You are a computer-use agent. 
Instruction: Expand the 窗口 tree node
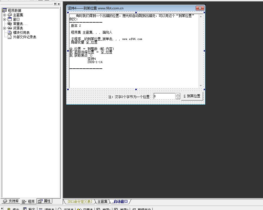tap(4, 19)
